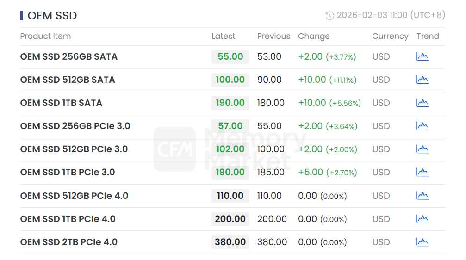Open trend chart for OEM SSD 256GB SATA
The width and height of the screenshot is (466, 260).
[422, 56]
